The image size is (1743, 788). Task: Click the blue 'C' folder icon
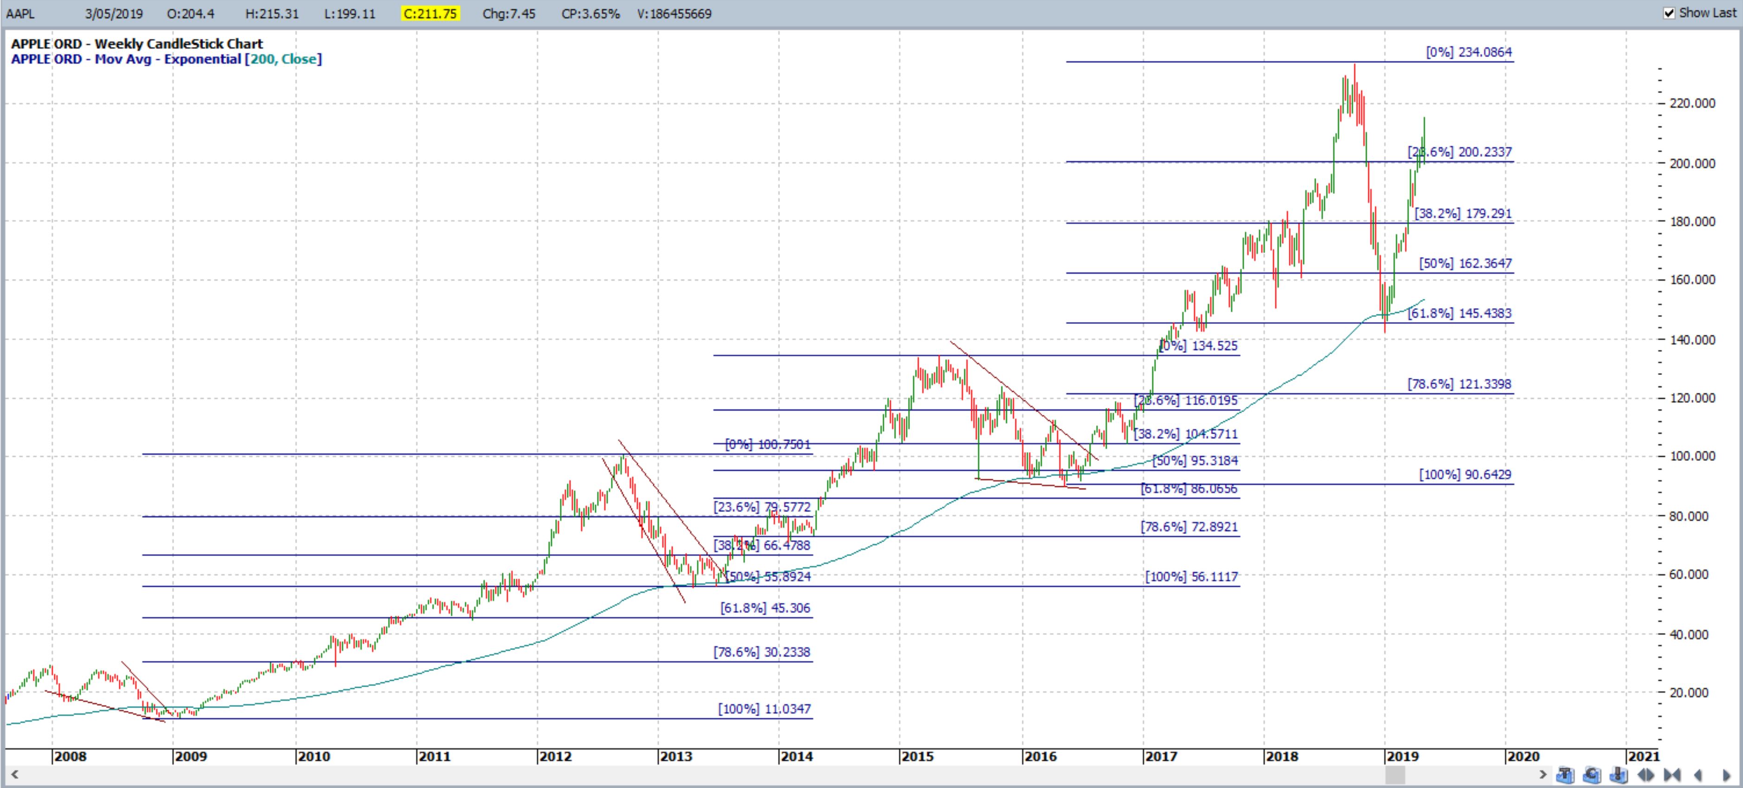[1592, 775]
